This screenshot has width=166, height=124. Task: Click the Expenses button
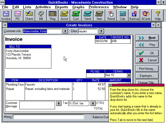pos(147,76)
